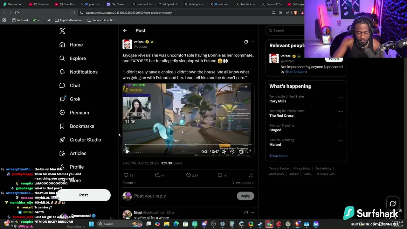Go back using the post's back arrow

pos(125,31)
